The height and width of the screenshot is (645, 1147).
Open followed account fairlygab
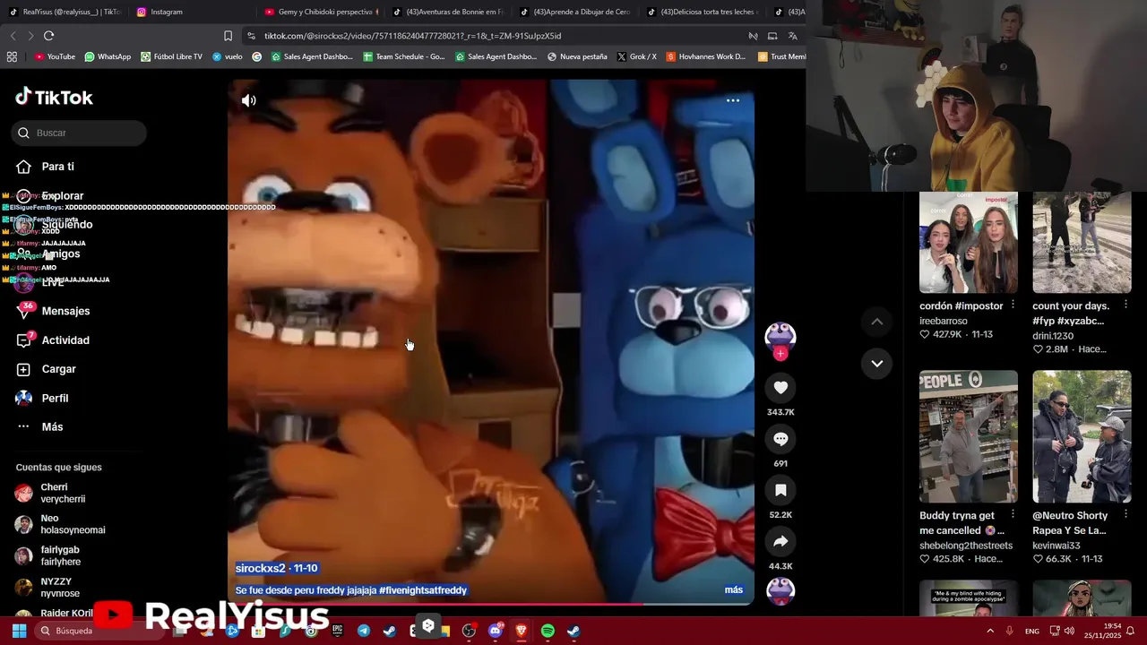pos(59,555)
